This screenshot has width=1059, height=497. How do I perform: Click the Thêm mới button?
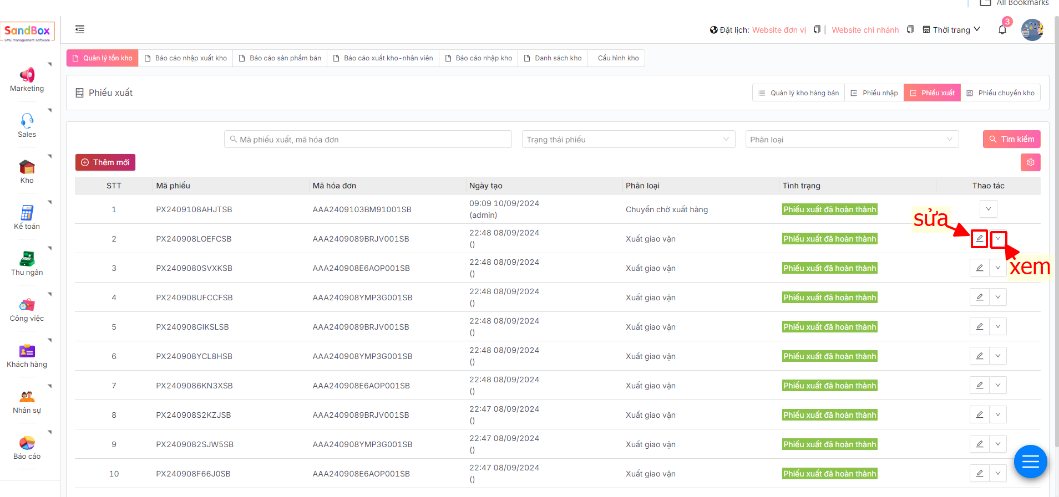click(105, 162)
